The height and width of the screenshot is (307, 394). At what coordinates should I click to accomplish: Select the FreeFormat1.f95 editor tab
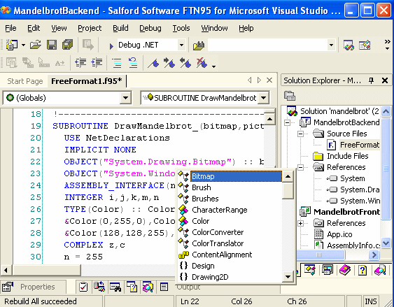[x=87, y=81]
